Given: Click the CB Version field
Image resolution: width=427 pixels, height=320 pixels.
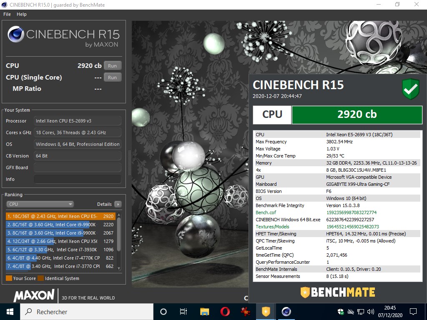Looking at the screenshot, I should click(x=78, y=156).
